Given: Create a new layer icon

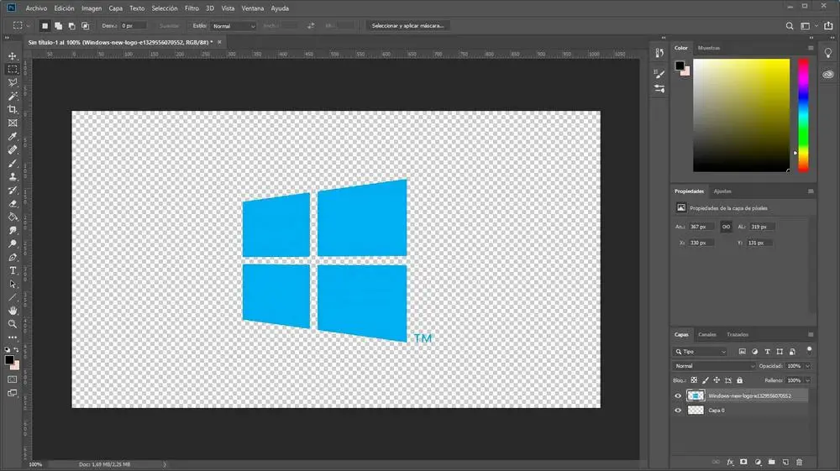Looking at the screenshot, I should [785, 462].
